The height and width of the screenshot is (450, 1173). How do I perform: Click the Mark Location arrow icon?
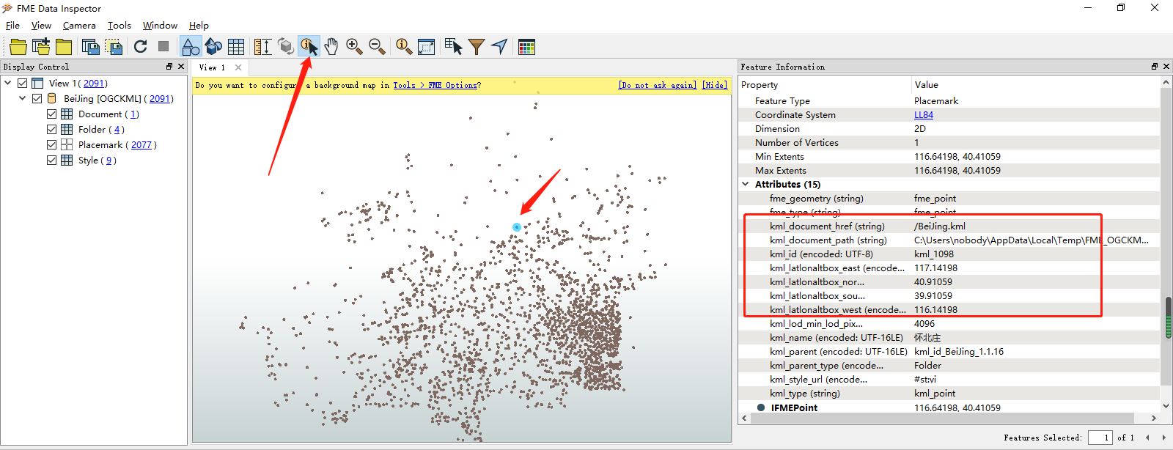499,47
